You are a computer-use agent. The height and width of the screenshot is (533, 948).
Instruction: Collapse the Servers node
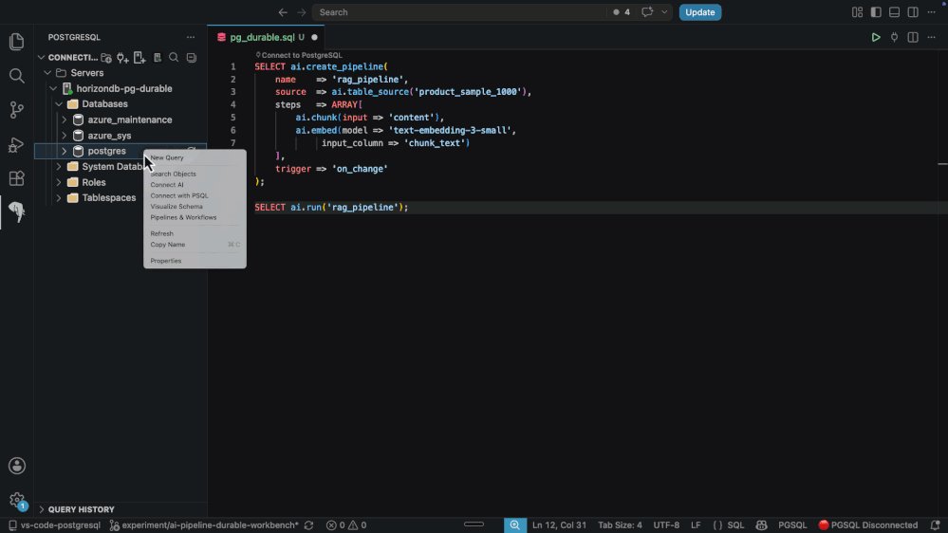(x=47, y=72)
